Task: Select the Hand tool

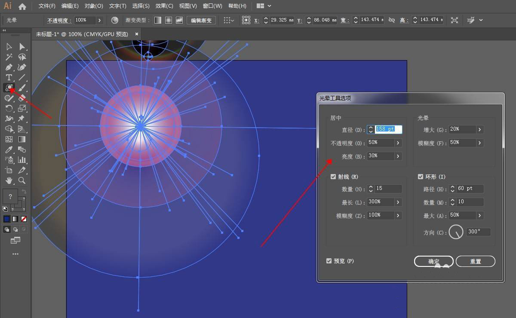Action: (x=9, y=180)
